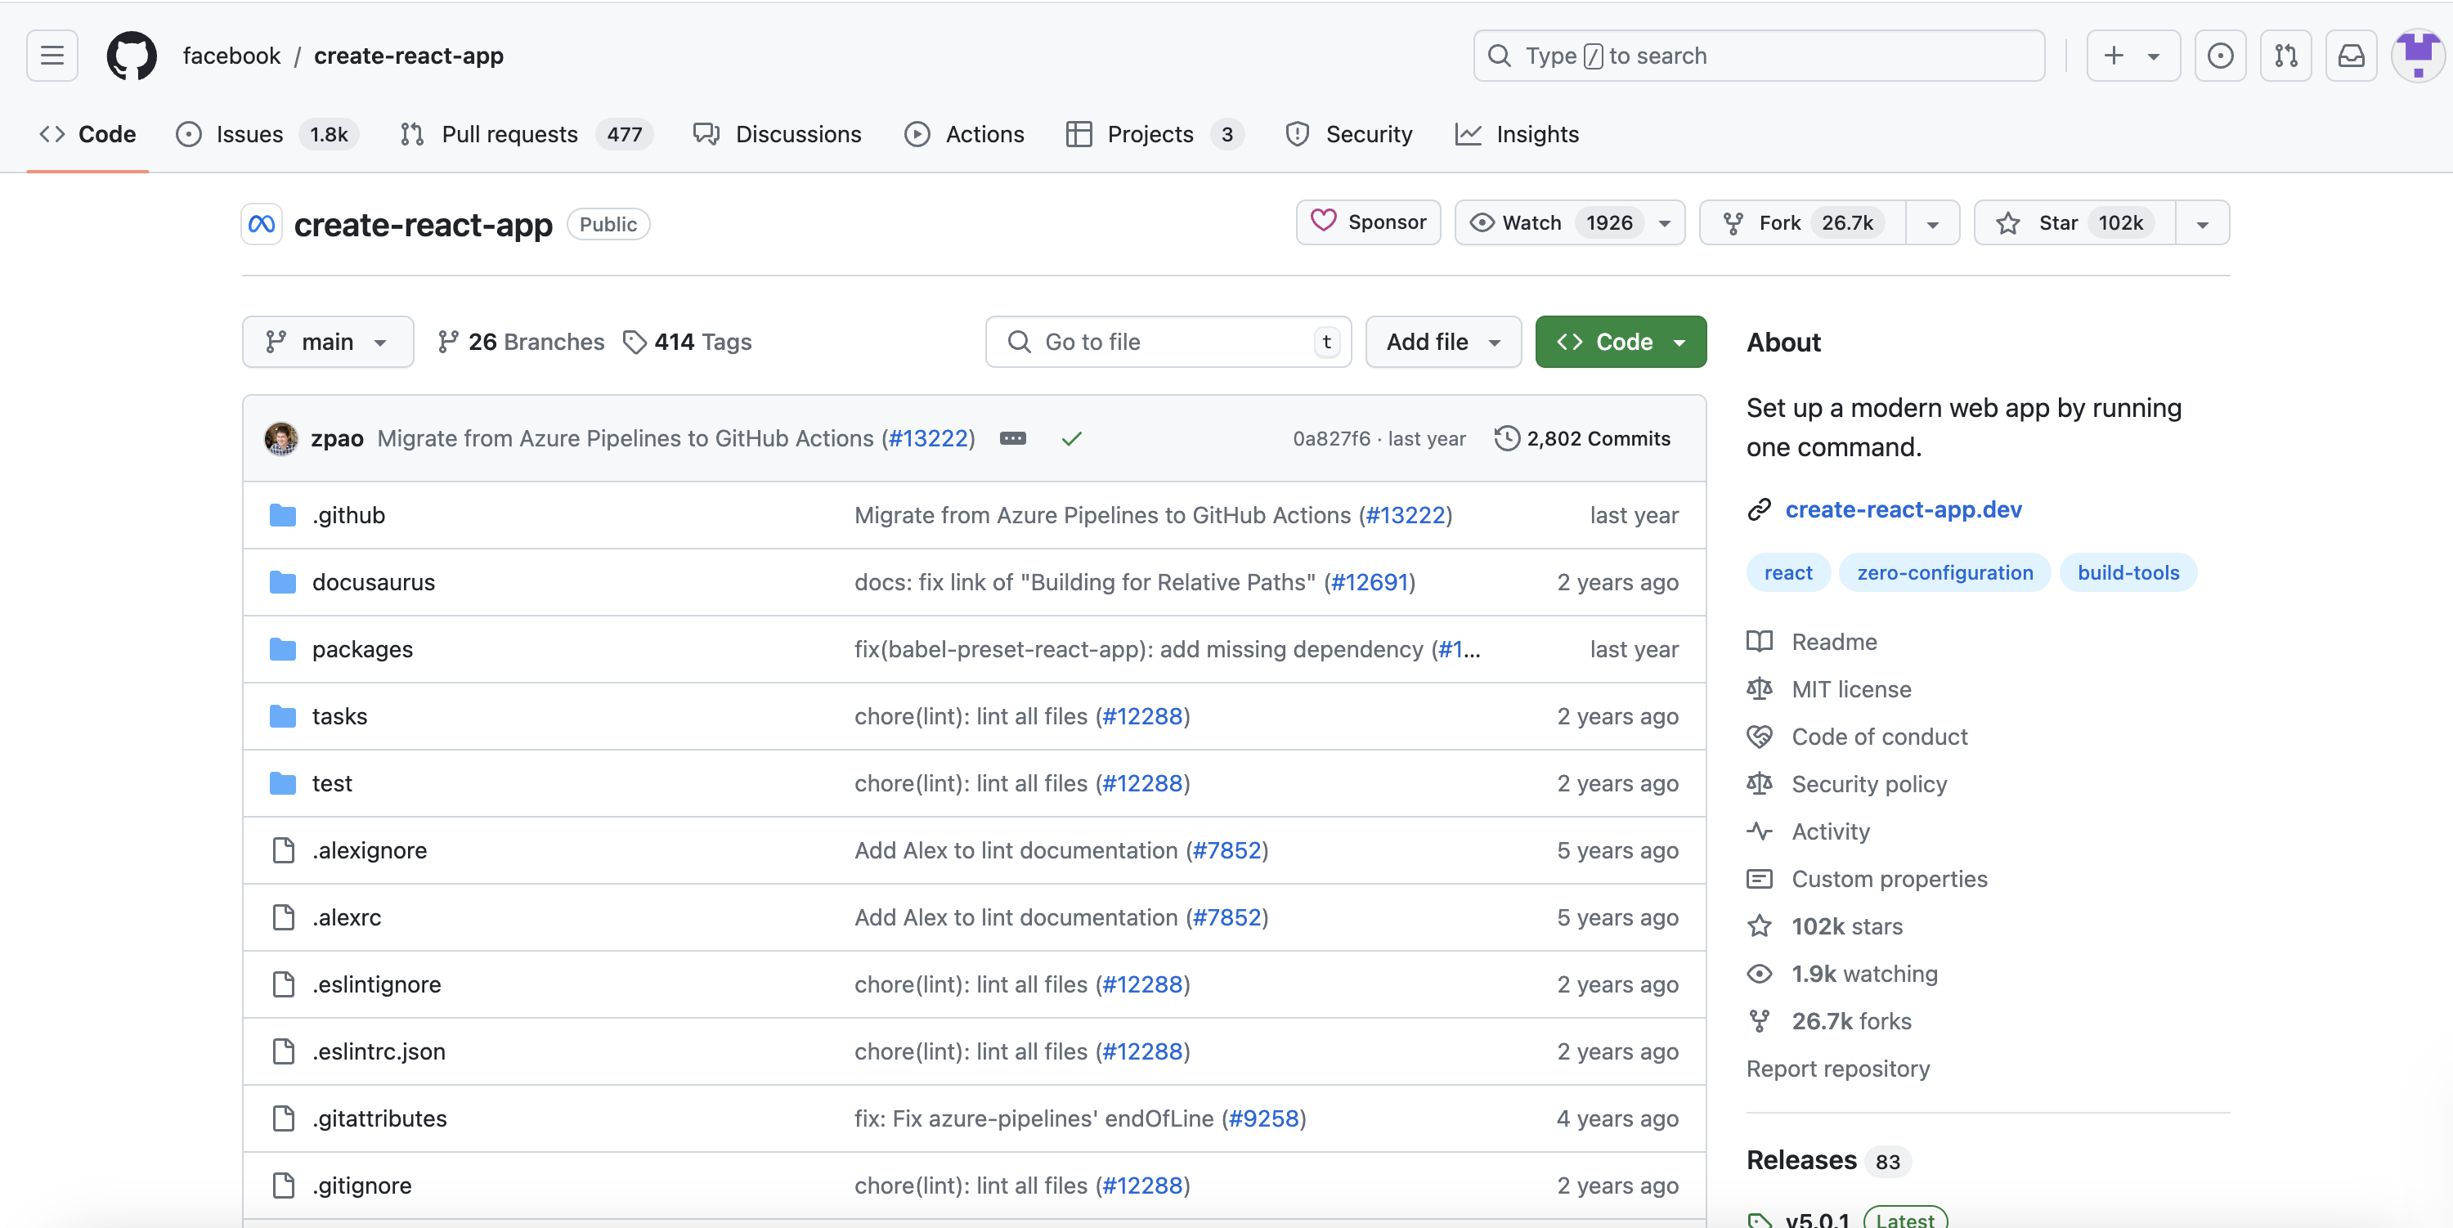The image size is (2453, 1228).
Task: Open the .eslintrc.json file
Action: coord(379,1052)
